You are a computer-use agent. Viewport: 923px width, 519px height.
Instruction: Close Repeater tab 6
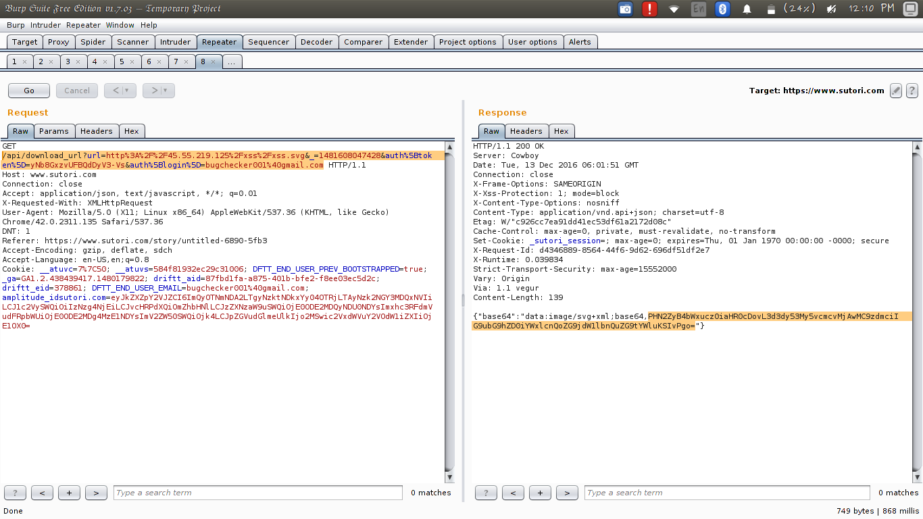coord(159,61)
